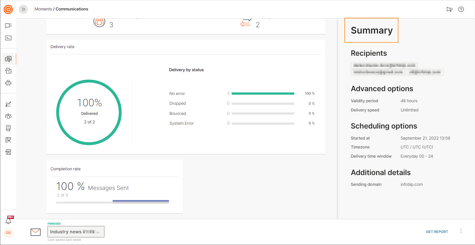Open the help question mark icon
This screenshot has height=245, width=475.
tap(461, 9)
